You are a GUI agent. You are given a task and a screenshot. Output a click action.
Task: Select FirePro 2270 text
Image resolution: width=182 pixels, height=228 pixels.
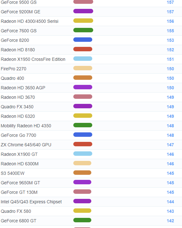(14, 69)
